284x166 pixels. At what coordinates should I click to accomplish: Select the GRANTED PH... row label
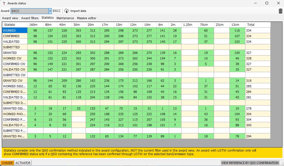click(15, 136)
